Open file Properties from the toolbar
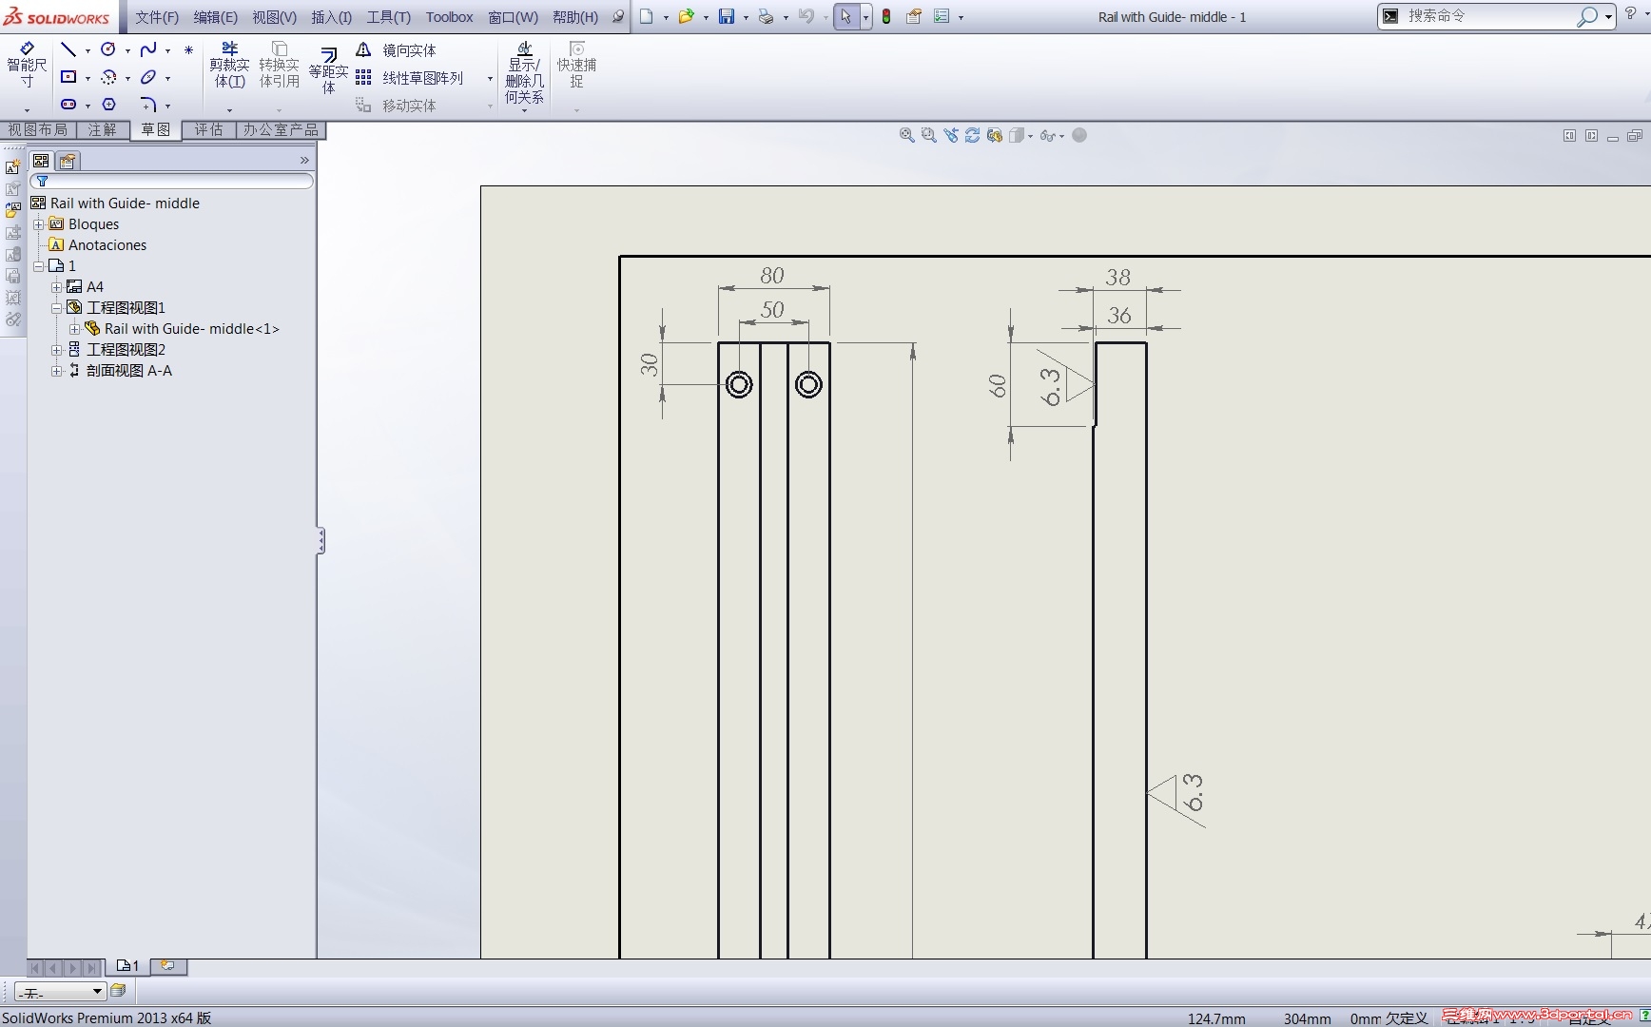The height and width of the screenshot is (1027, 1651). click(x=914, y=16)
